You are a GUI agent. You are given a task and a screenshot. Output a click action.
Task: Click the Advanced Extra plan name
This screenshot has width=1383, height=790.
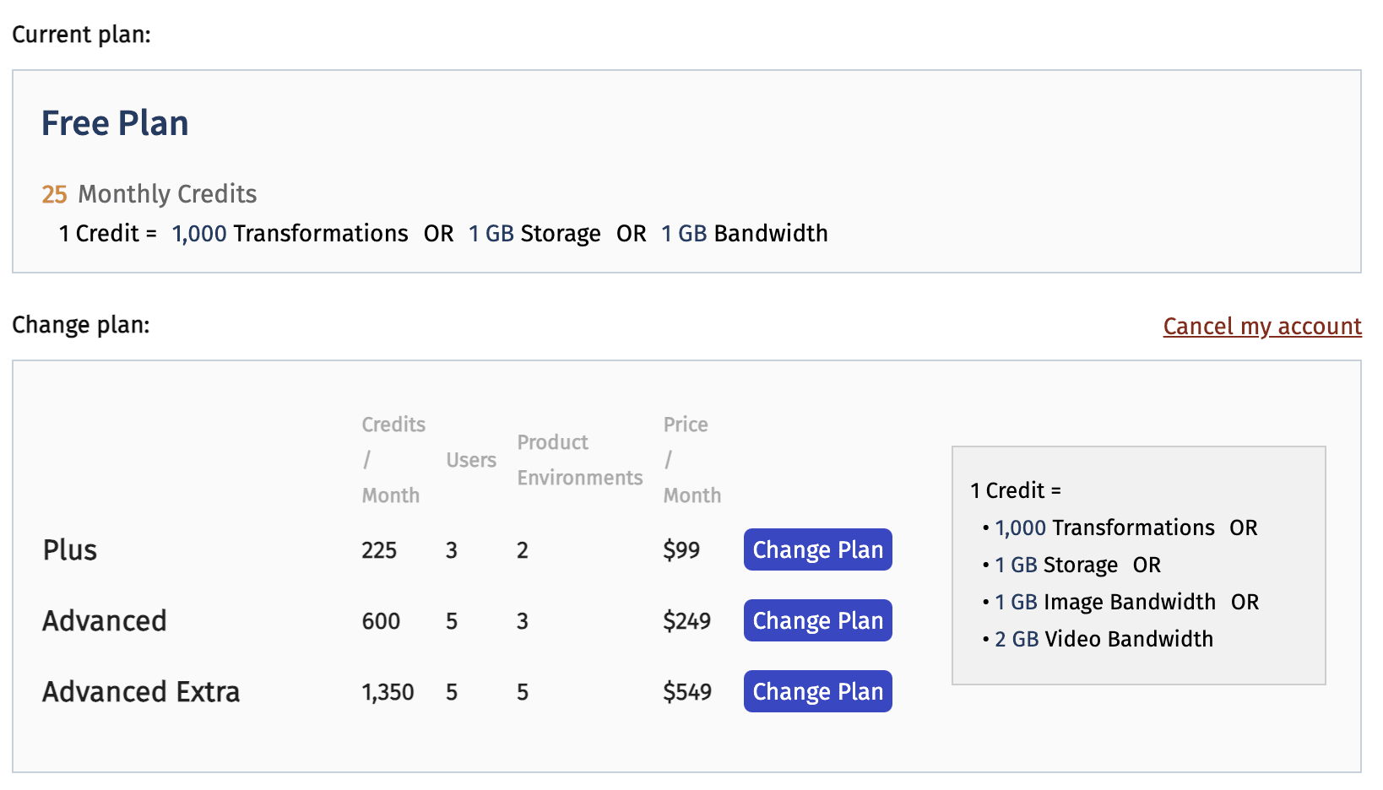pos(141,692)
